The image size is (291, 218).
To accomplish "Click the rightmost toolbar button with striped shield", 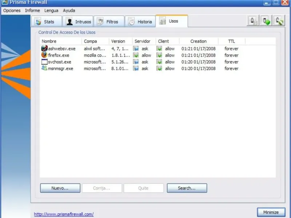I will (279, 21).
